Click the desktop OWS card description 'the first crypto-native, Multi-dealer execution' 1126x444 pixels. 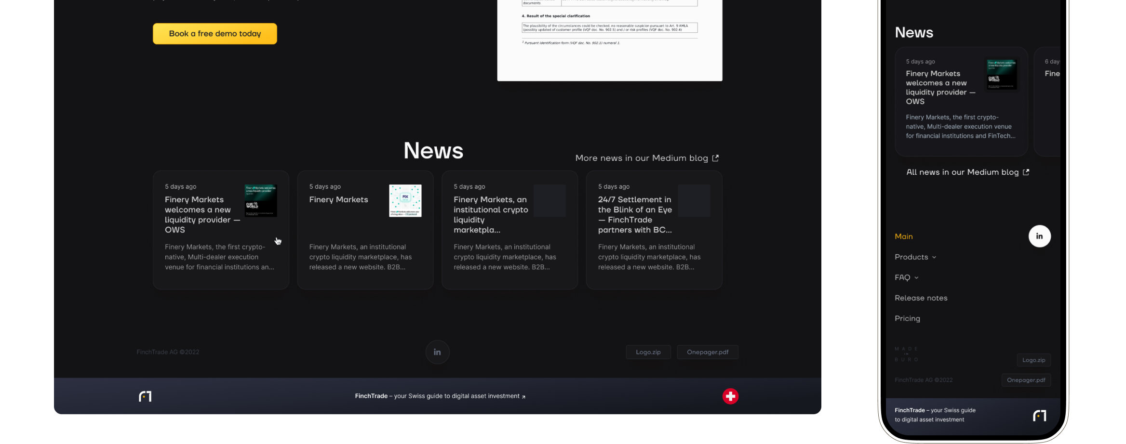[219, 257]
